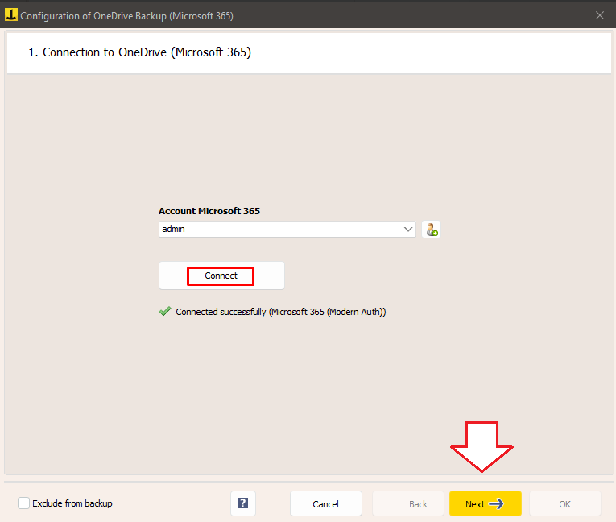Go to the Next step
Viewport: 616px width, 522px height.
pyautogui.click(x=486, y=503)
